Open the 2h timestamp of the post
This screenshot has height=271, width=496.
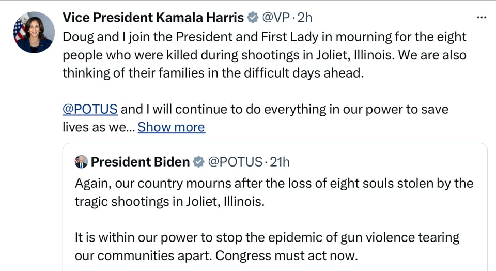coord(305,17)
